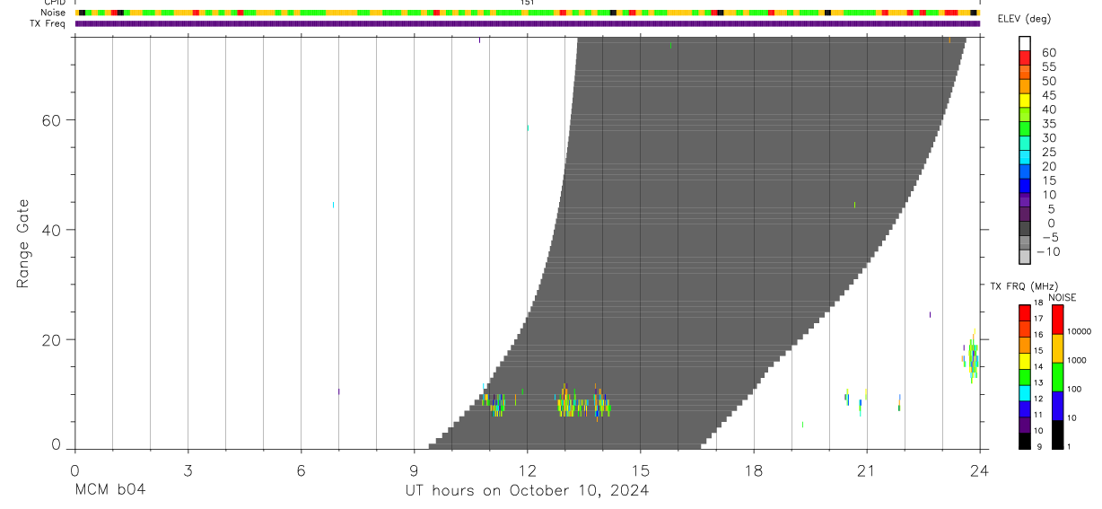Click the ELEV colorbar label '35'
The width and height of the screenshot is (1102, 509).
point(1048,124)
